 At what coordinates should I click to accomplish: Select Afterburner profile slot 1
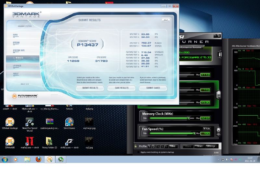click(x=149, y=146)
